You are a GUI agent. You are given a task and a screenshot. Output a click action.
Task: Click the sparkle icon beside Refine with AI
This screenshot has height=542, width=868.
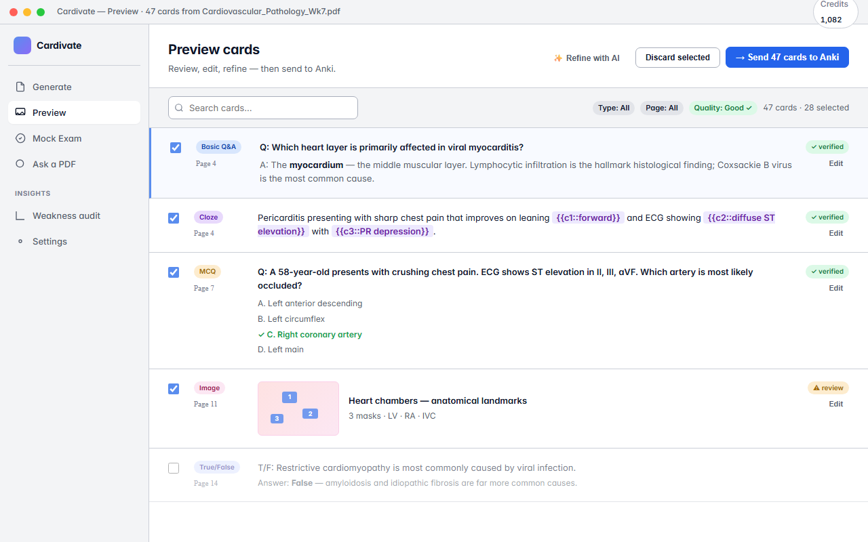(558, 58)
